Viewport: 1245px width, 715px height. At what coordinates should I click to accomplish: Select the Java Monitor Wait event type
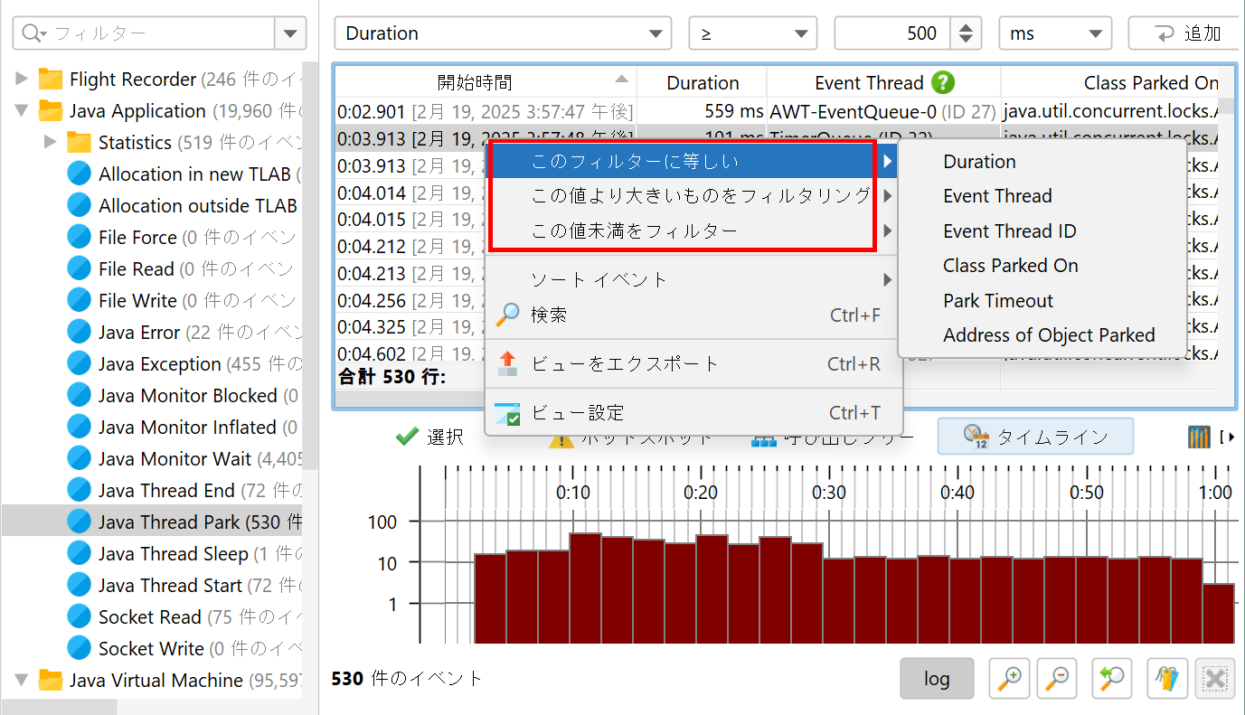pos(184,459)
